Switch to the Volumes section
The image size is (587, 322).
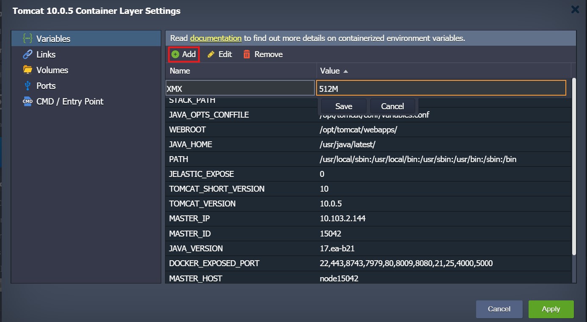tap(86, 70)
